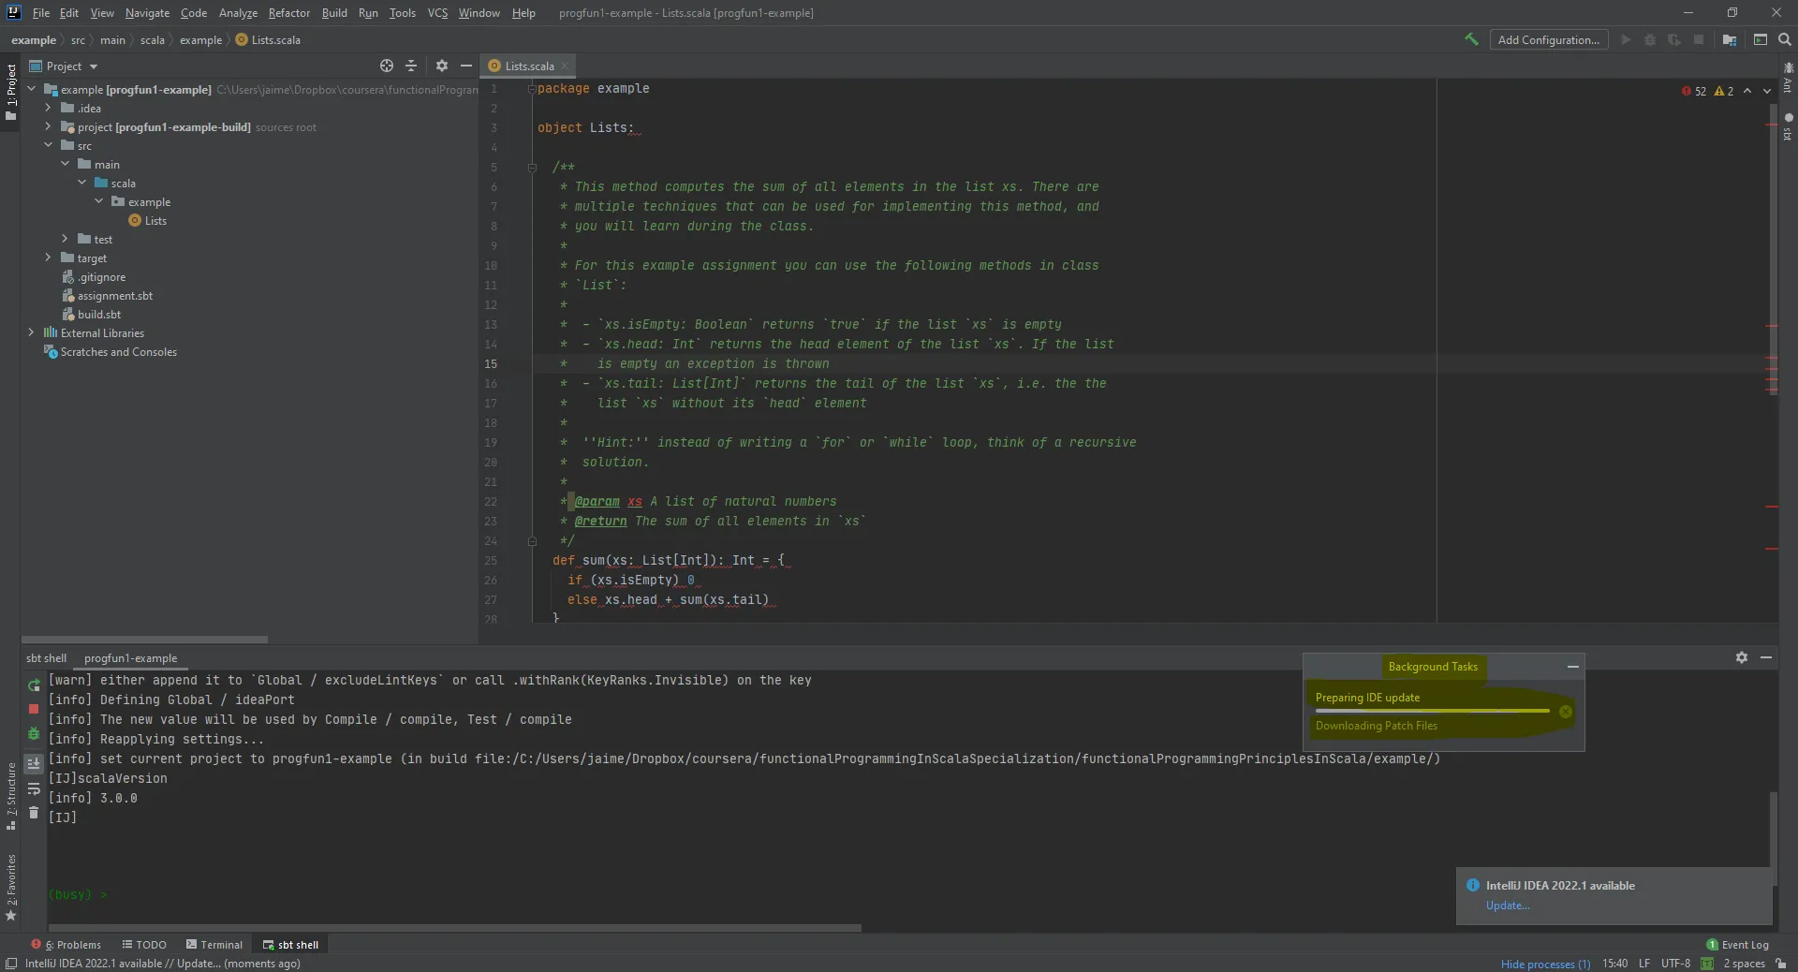1798x972 pixels.
Task: Open the Refactor menu
Action: (288, 13)
